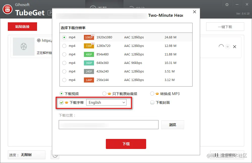Click the Two-Minute title text
Image resolution: width=252 pixels, height=163 pixels.
(x=166, y=15)
